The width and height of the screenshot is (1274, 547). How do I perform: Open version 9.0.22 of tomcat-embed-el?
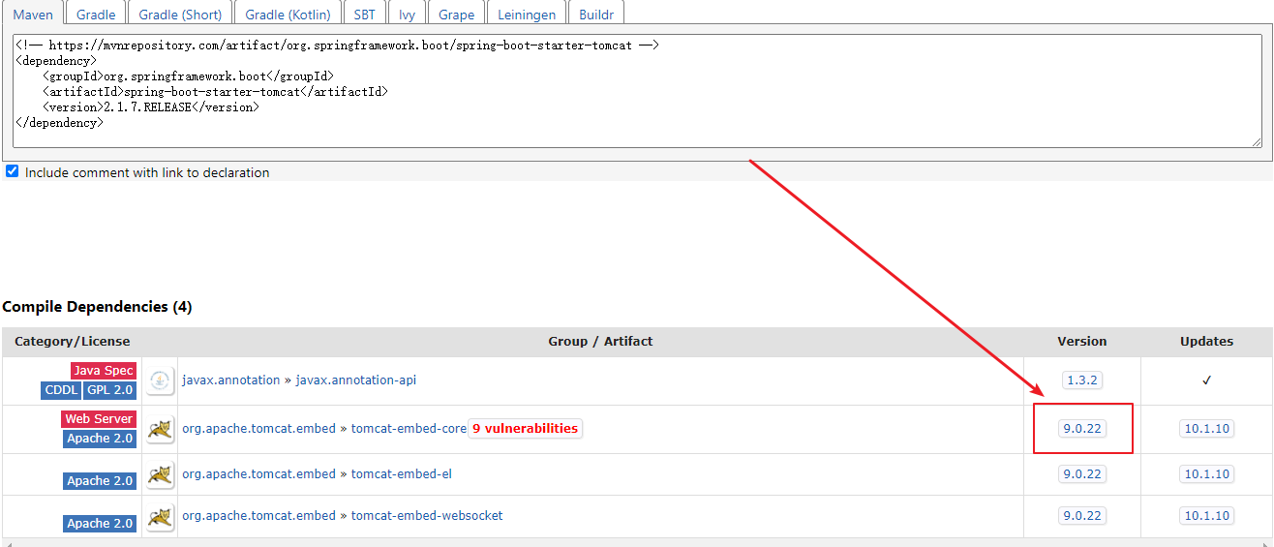pyautogui.click(x=1081, y=474)
